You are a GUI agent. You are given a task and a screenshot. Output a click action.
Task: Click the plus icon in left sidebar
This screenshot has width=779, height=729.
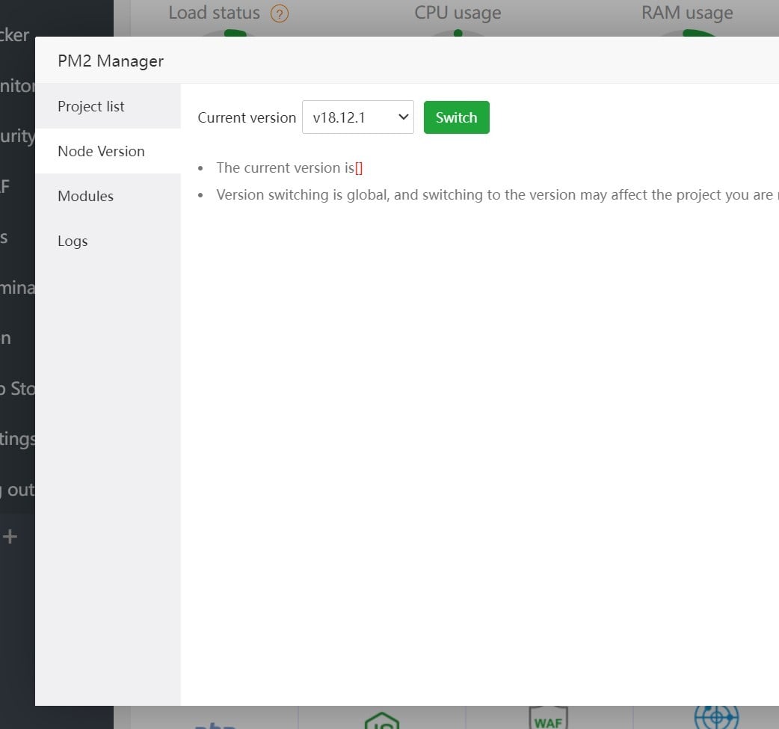click(x=10, y=537)
